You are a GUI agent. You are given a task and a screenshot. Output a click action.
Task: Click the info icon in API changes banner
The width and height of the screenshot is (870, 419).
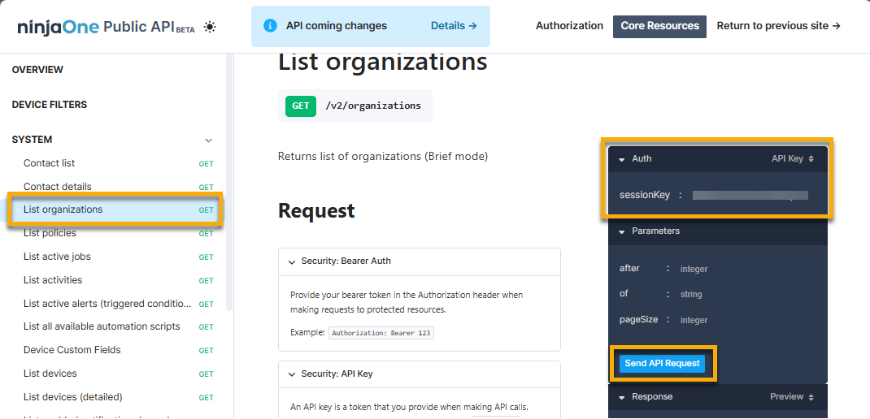pos(270,25)
